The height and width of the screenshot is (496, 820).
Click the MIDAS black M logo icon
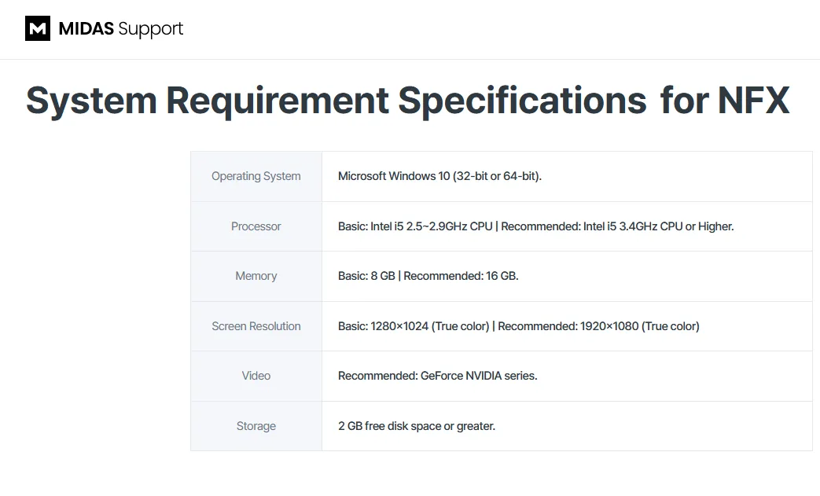click(38, 29)
